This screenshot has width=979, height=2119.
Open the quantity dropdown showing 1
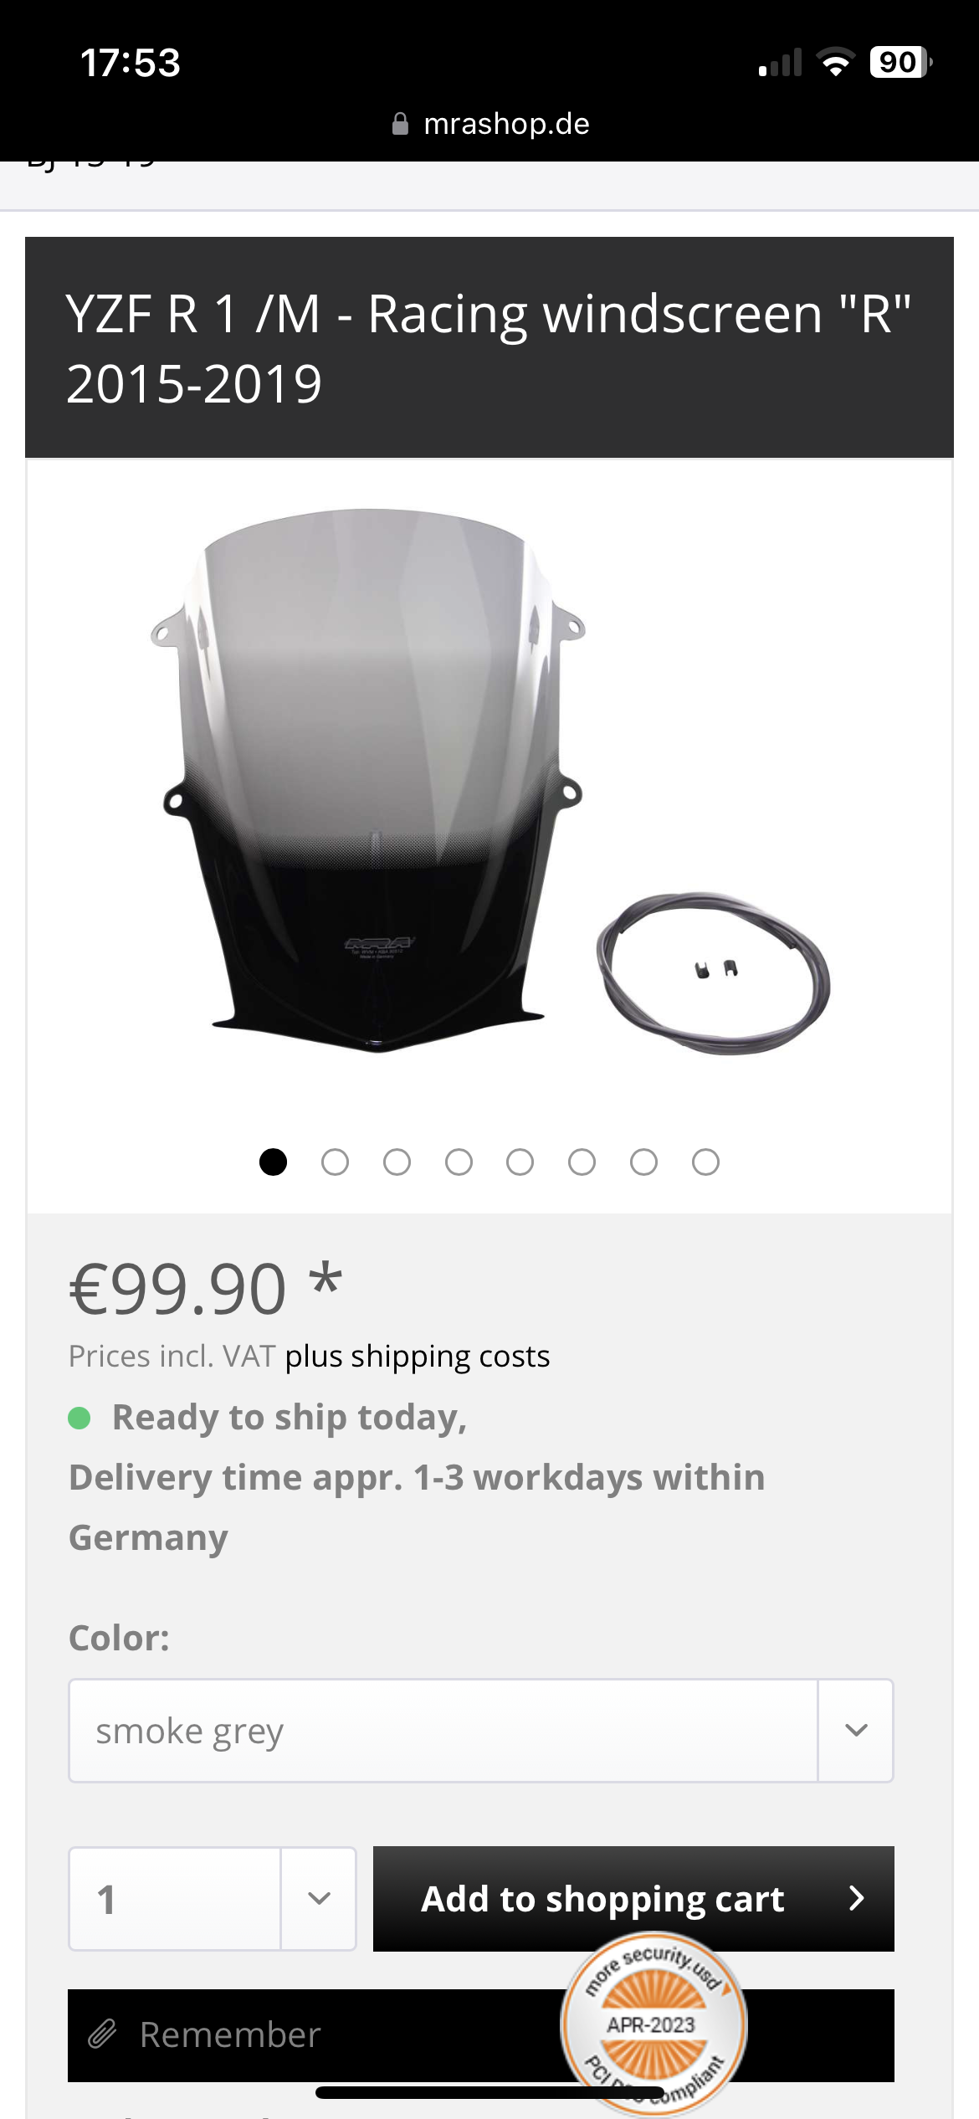(x=213, y=1898)
